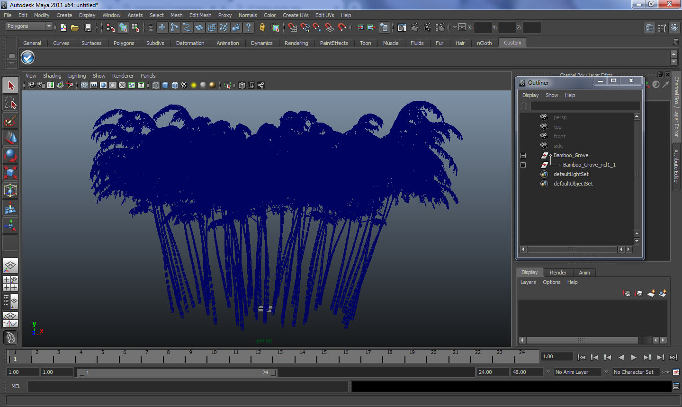Image resolution: width=682 pixels, height=407 pixels.
Task: Enable snap to points magnet icon
Action: pos(317,27)
